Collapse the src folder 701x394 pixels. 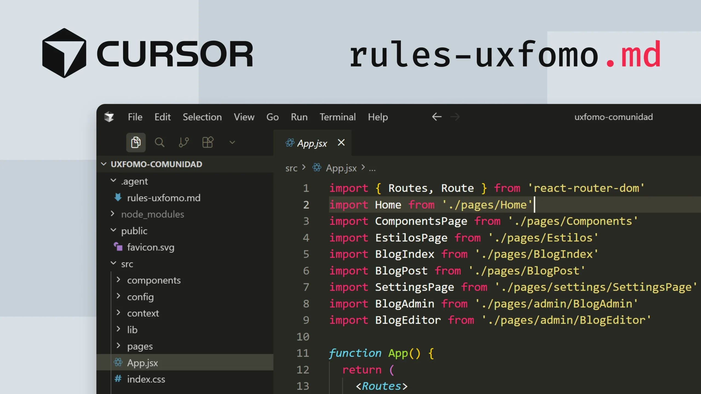coord(113,263)
